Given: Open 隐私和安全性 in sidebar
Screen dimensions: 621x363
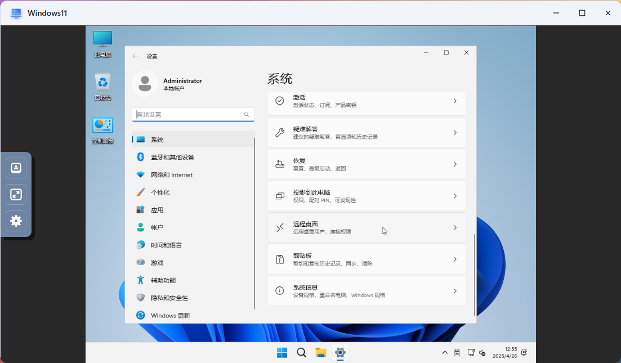Looking at the screenshot, I should tap(193, 298).
